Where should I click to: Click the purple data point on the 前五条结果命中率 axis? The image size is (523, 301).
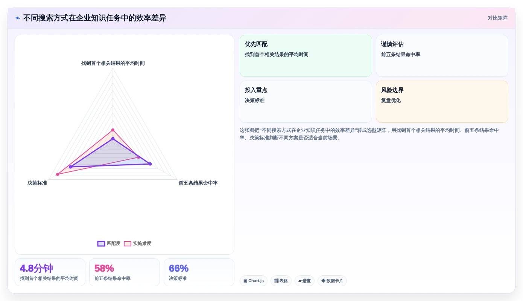150,164
